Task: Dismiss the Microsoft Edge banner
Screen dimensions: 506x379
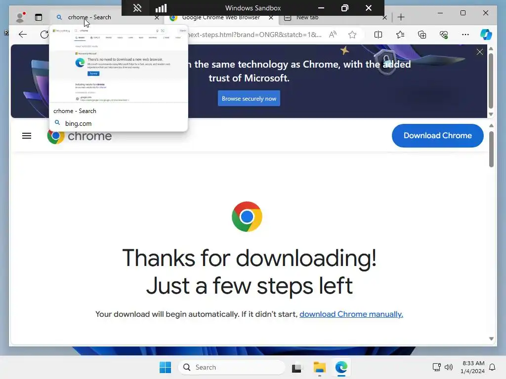Action: 480,52
